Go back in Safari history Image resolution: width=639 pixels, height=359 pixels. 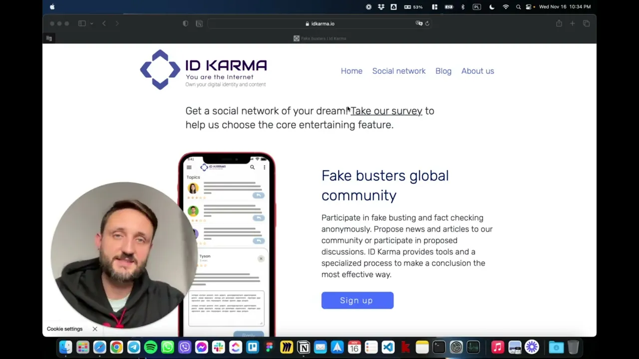(104, 23)
